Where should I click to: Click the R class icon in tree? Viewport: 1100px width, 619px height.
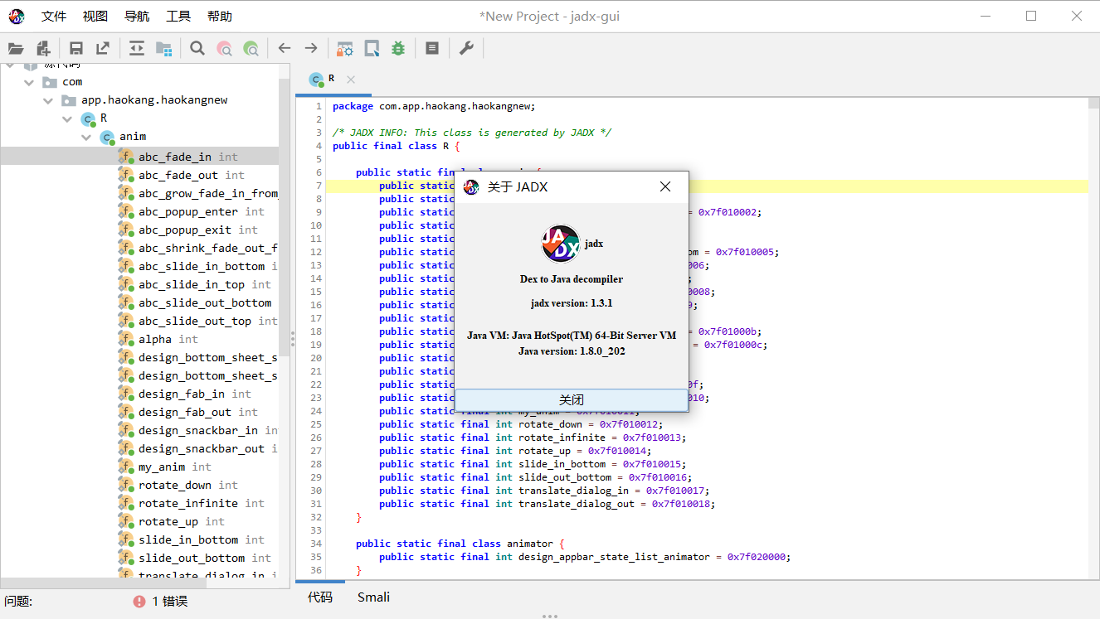[x=89, y=119]
